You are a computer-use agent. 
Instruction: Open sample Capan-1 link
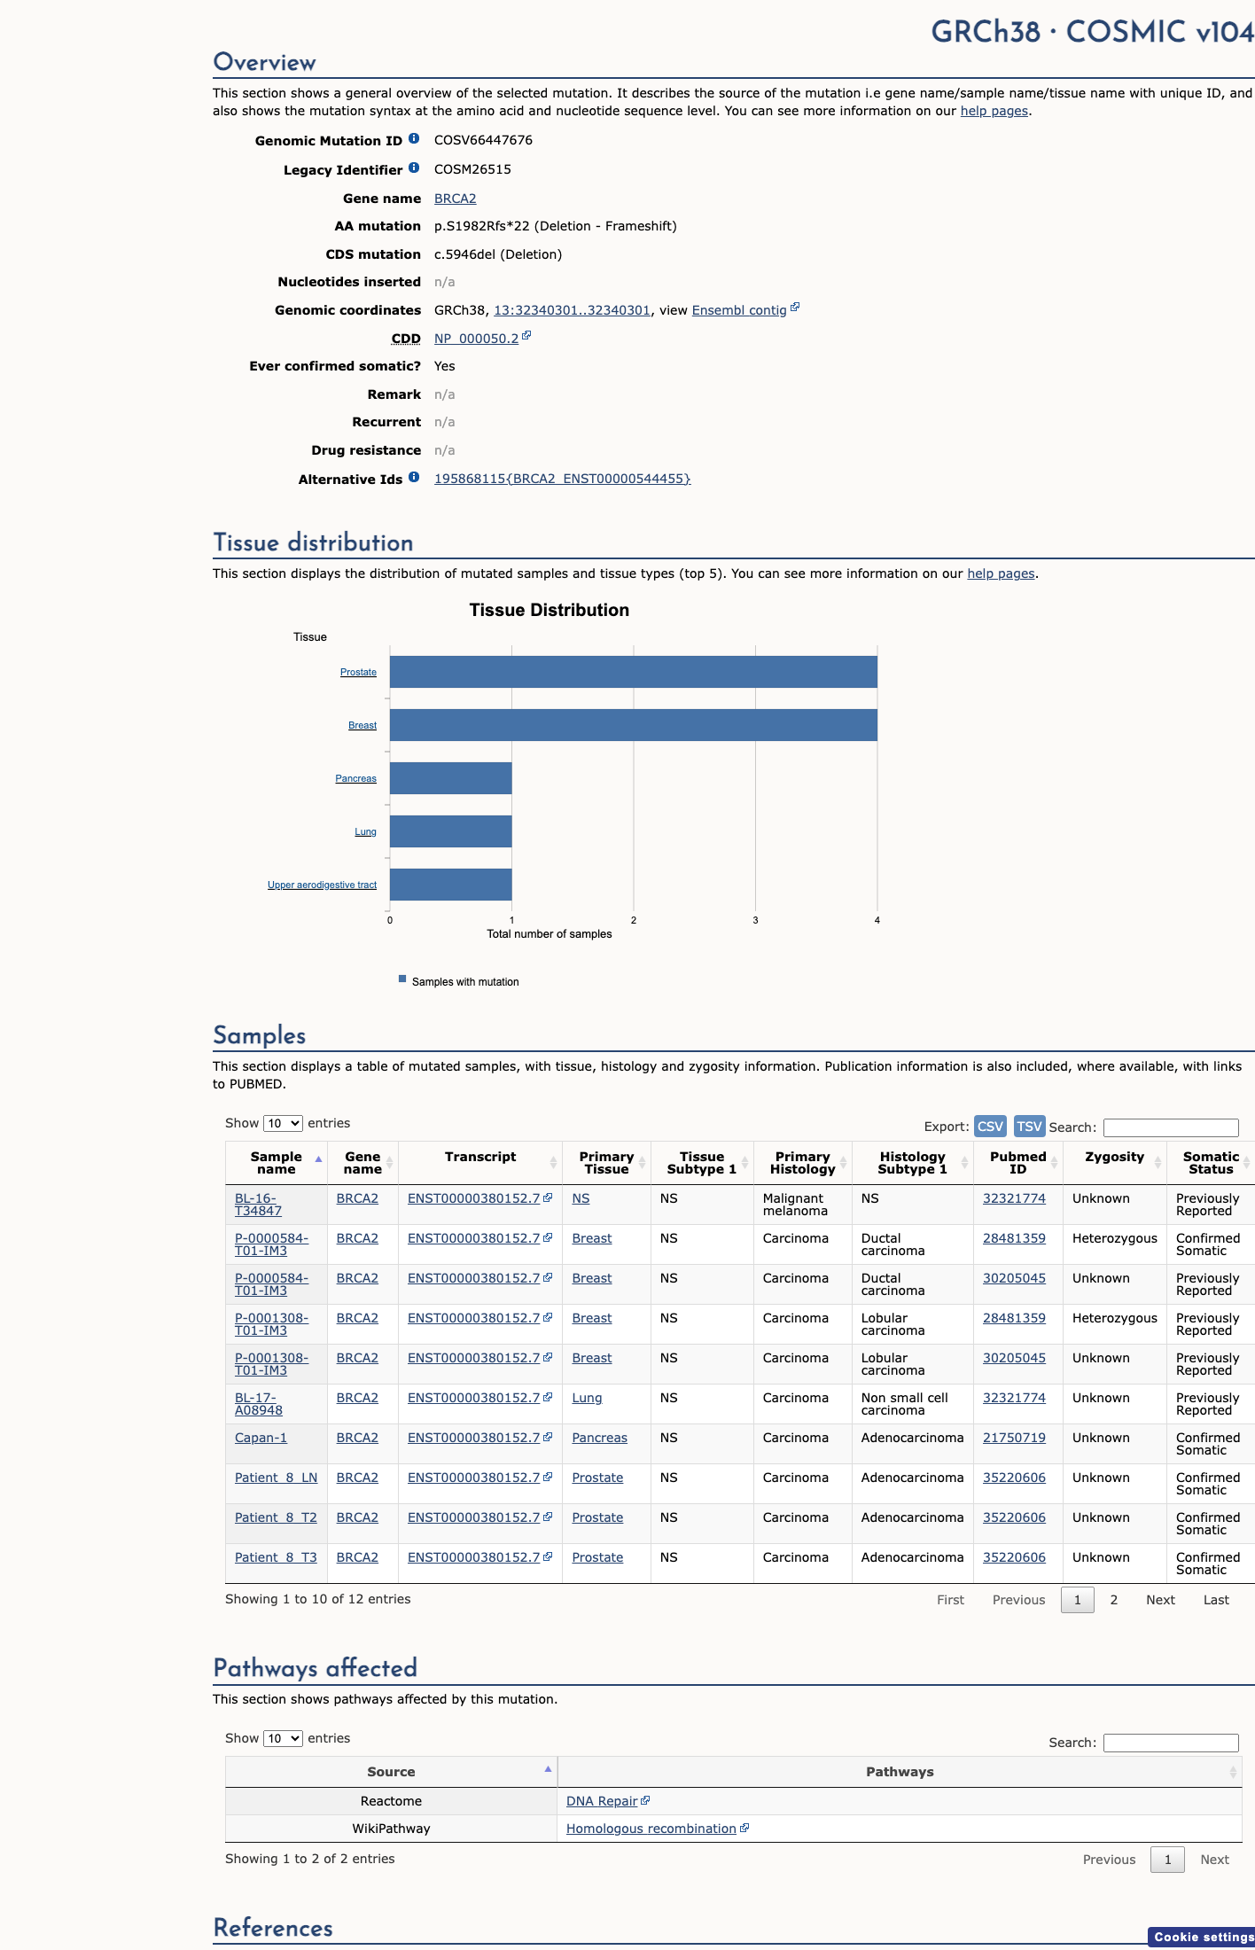coord(261,1438)
